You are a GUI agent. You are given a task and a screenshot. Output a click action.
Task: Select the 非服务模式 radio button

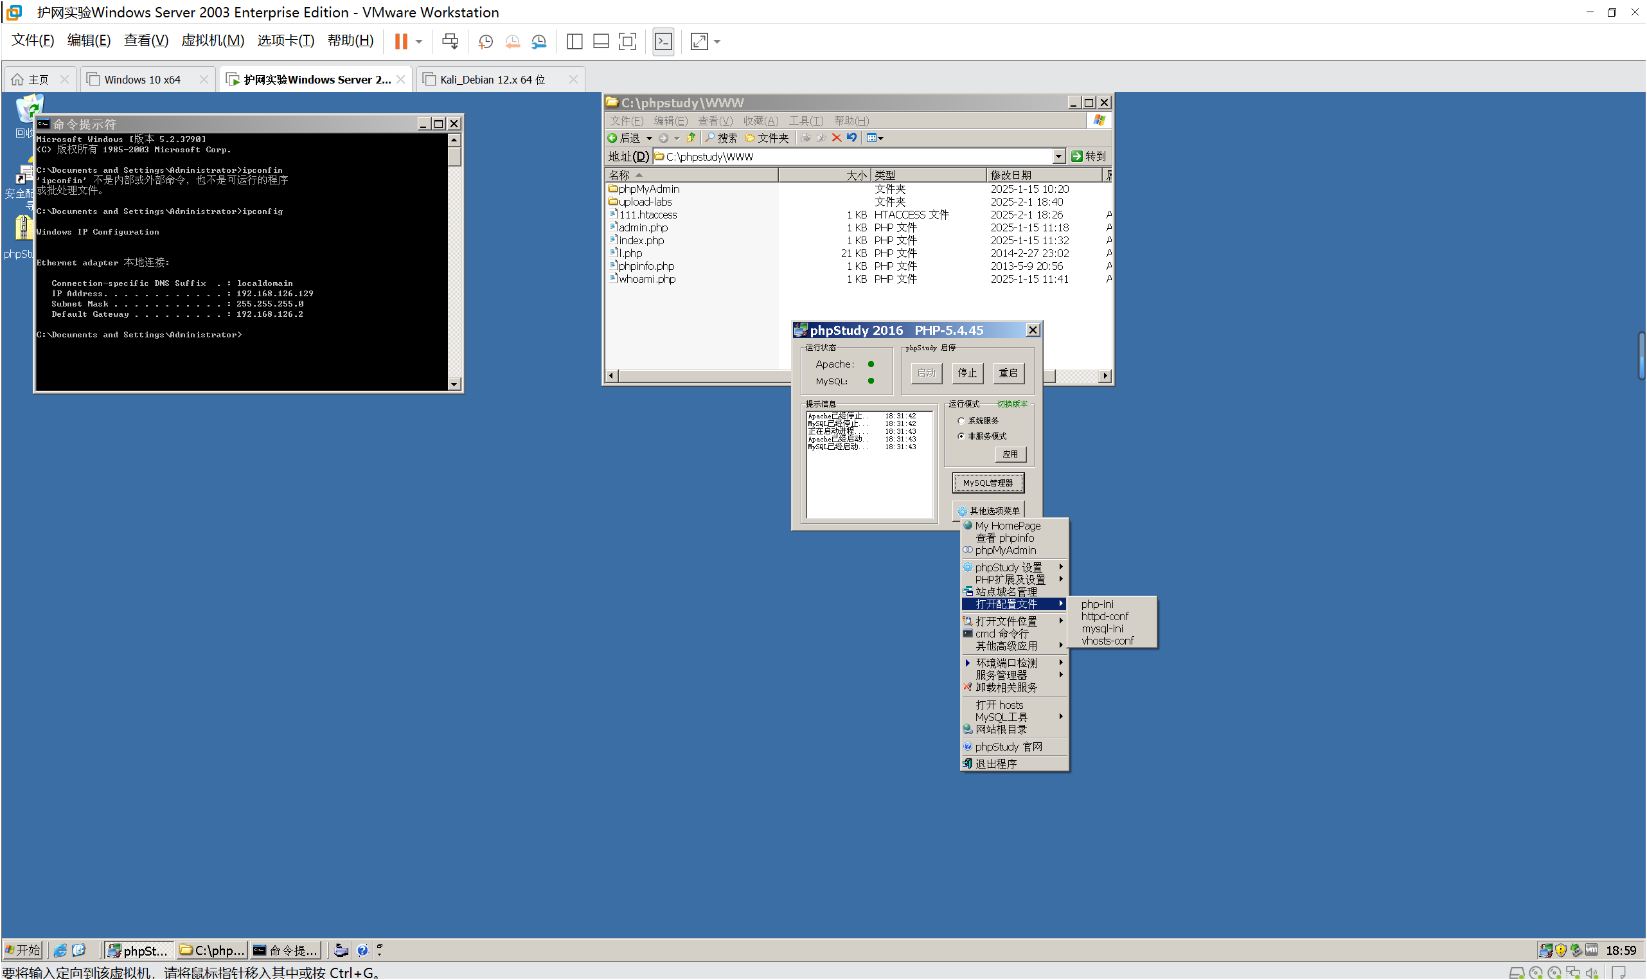tap(961, 436)
